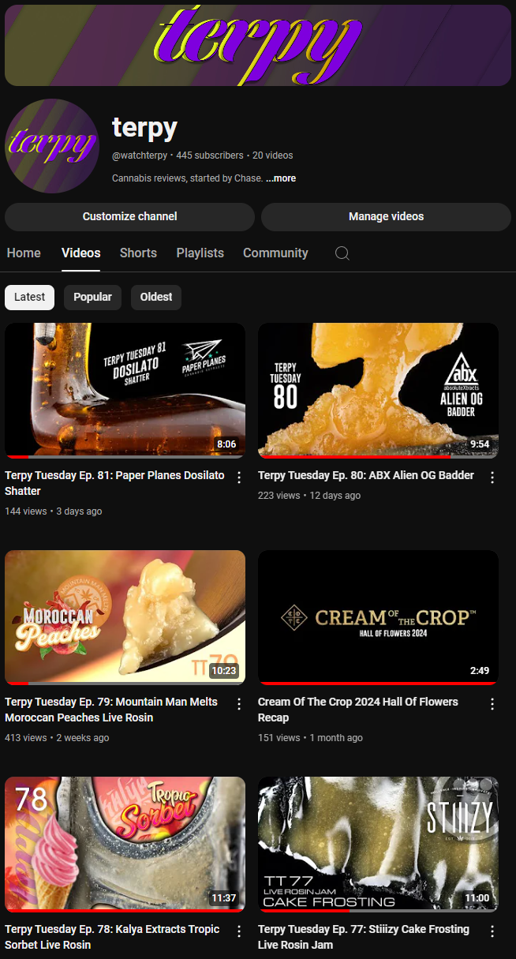Go to the Playlists tab

(200, 253)
